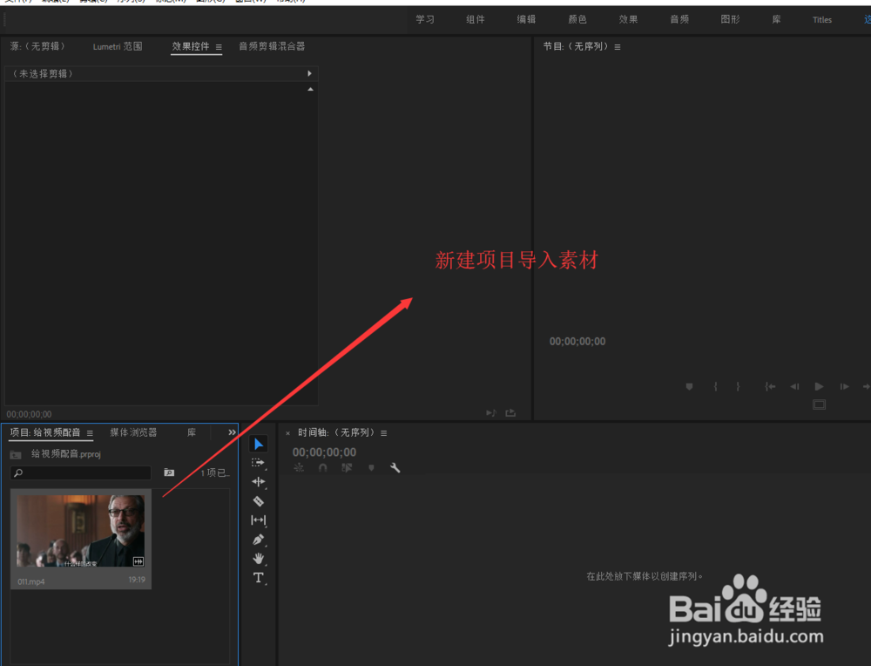Viewport: 871px width, 666px height.
Task: Open the 音频 workspace
Action: click(x=679, y=19)
